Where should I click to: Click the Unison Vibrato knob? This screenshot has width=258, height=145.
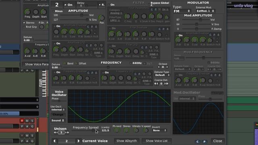[136, 130]
